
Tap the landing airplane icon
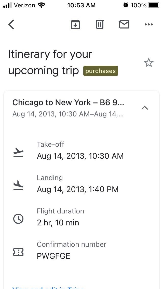18,186
